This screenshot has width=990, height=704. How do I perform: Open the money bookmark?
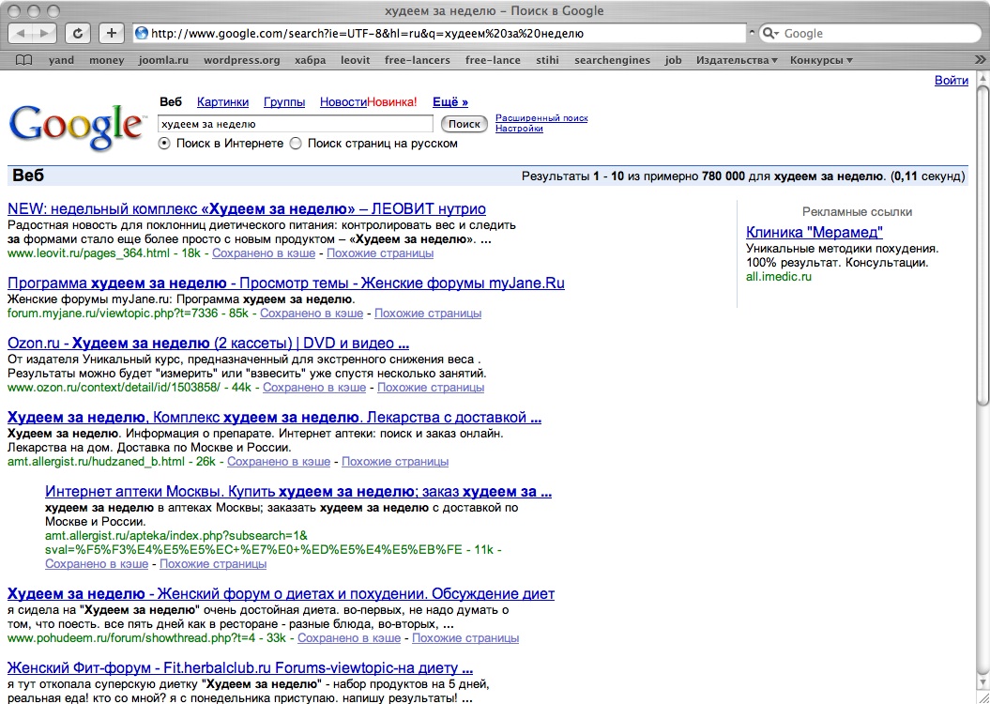pyautogui.click(x=107, y=61)
